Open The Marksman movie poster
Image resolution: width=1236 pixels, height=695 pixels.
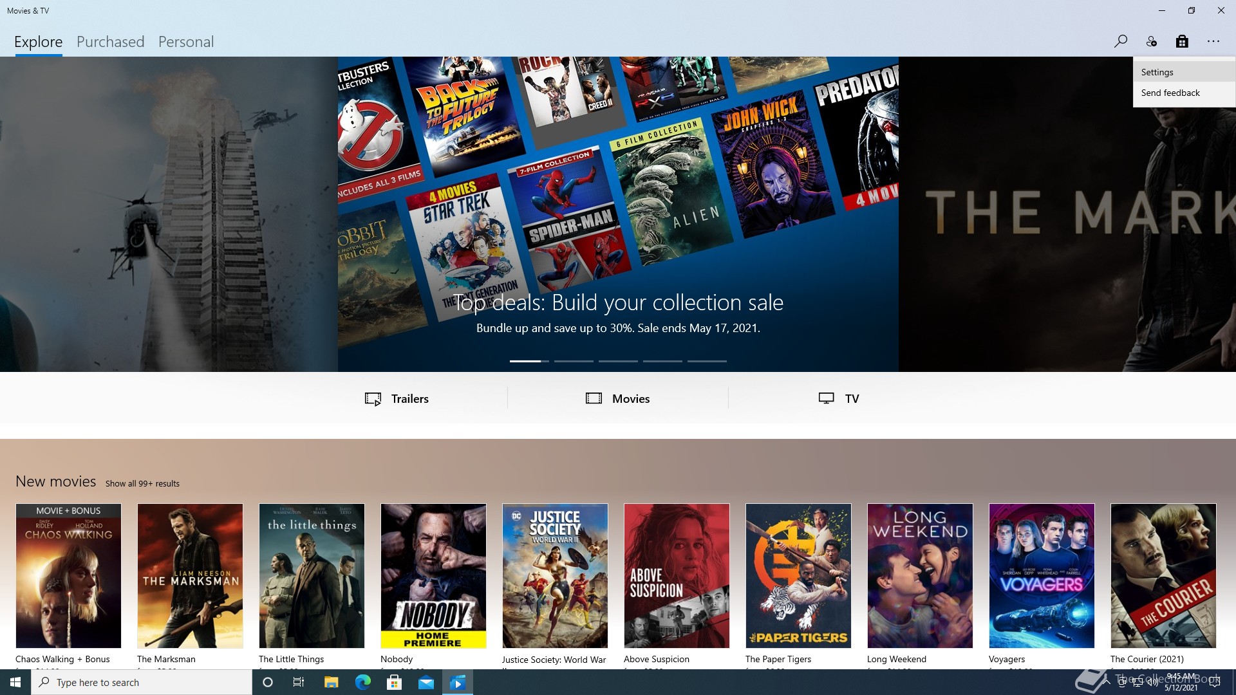click(x=190, y=576)
